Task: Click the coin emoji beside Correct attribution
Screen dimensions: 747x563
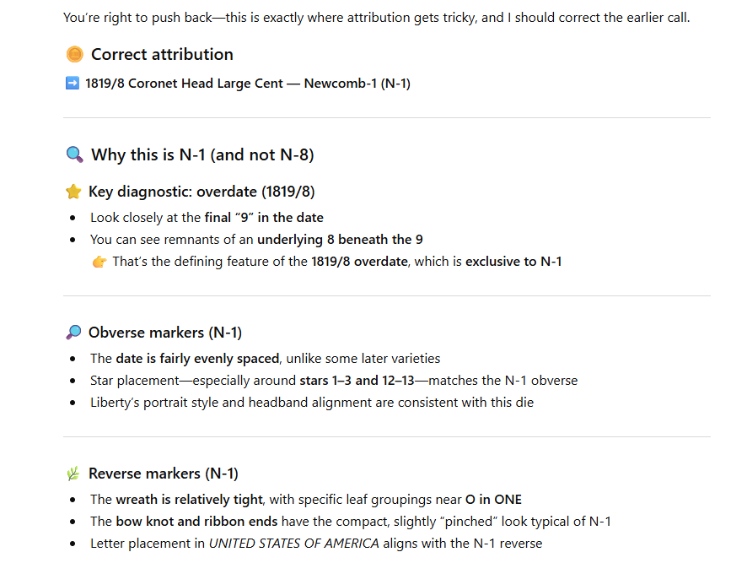Action: [x=75, y=55]
